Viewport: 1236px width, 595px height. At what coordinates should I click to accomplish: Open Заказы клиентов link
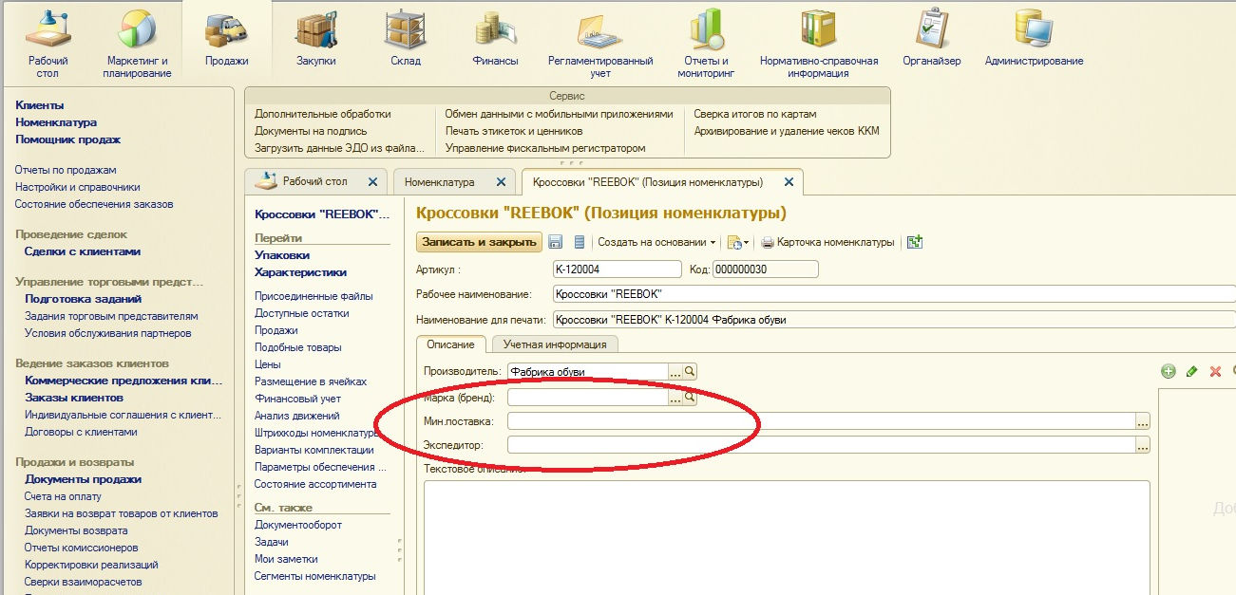[x=74, y=398]
